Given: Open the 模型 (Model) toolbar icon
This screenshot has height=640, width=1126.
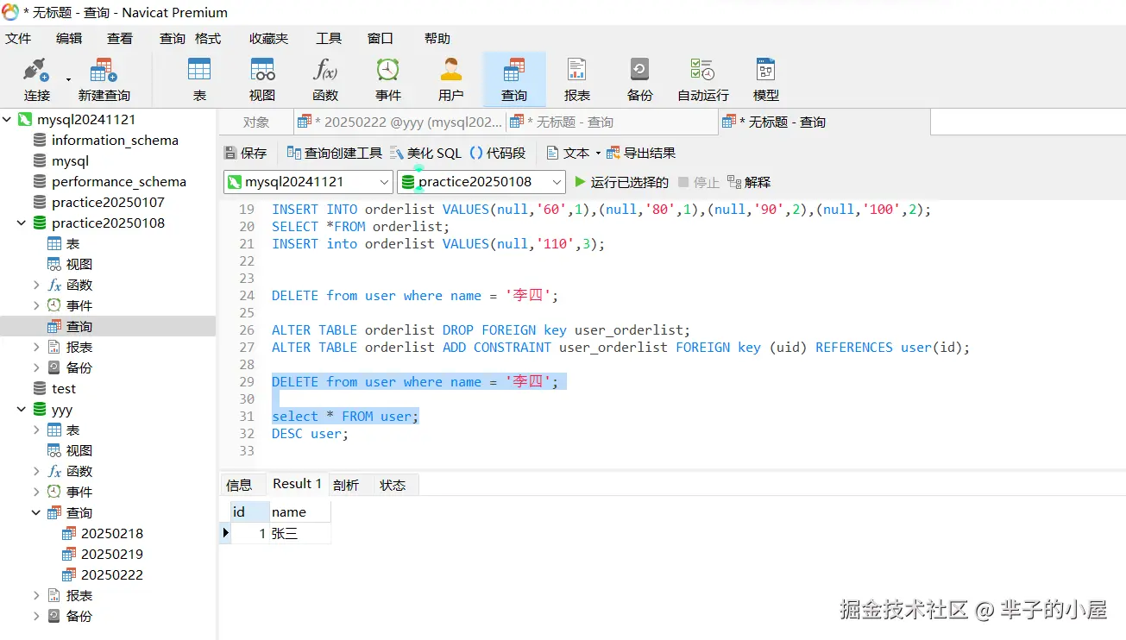Looking at the screenshot, I should point(766,79).
